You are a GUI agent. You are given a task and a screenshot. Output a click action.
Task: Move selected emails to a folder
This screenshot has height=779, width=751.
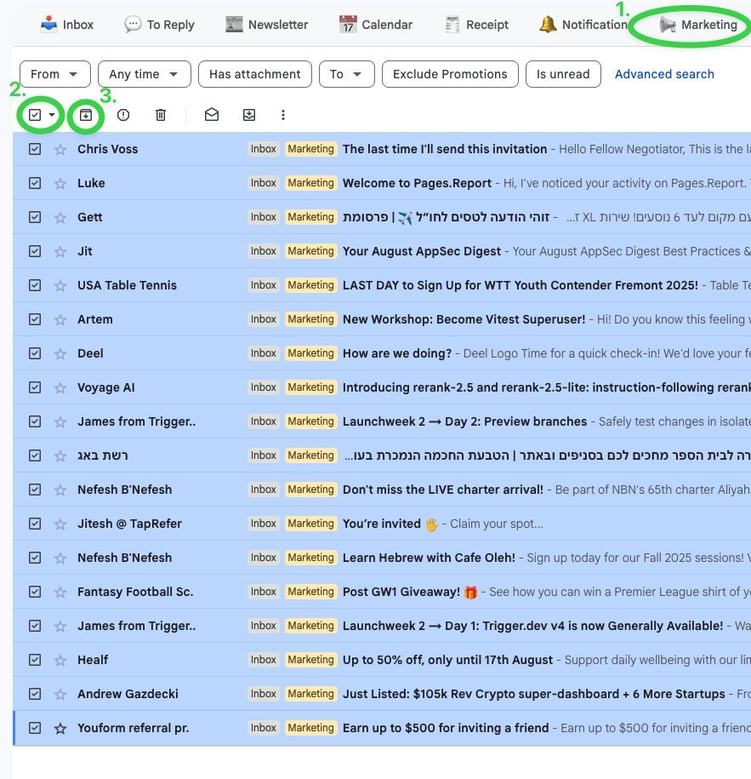[x=247, y=114]
